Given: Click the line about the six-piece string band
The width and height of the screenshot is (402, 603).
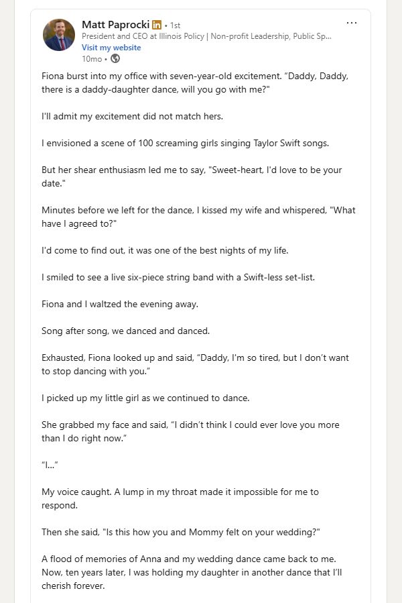Looking at the screenshot, I should pyautogui.click(x=188, y=277).
